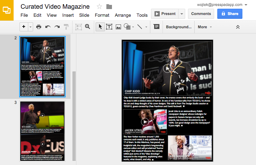Click the Insert comment icon
This screenshot has width=256, height=165.
coord(156,27)
